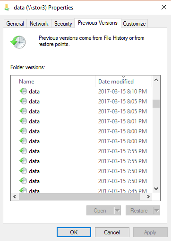Sort by the Date modified column header

coord(123,82)
